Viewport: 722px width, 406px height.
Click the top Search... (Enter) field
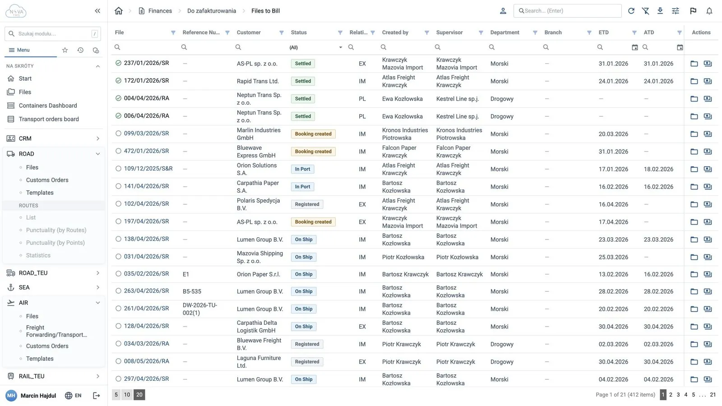(568, 11)
